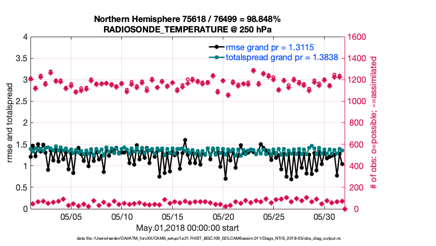Click the 05/10 x-axis tick label
Screen dimensions: 436x246
122,216
